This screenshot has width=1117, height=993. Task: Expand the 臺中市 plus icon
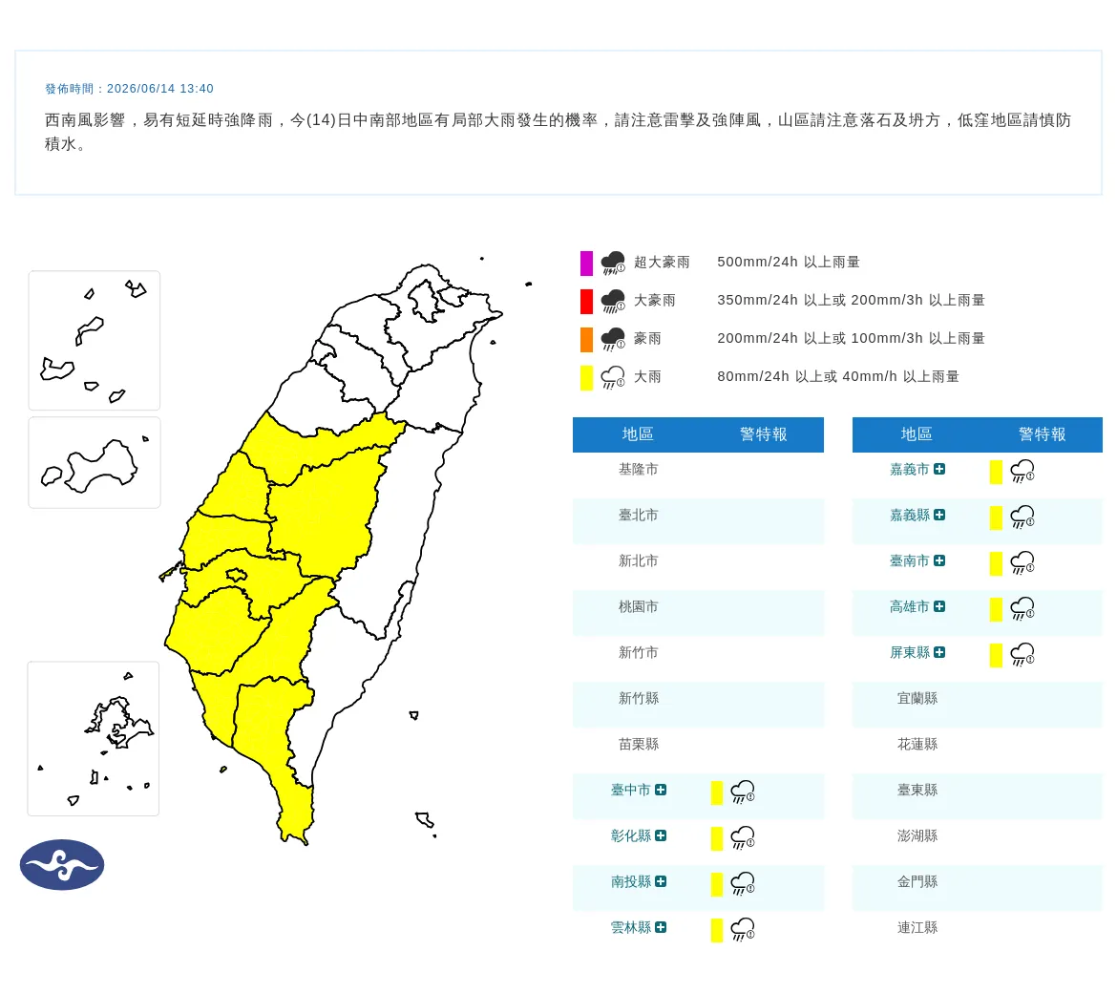(661, 790)
